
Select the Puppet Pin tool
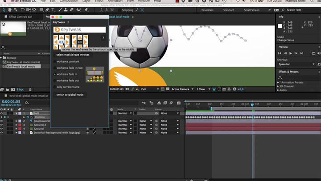86,10
